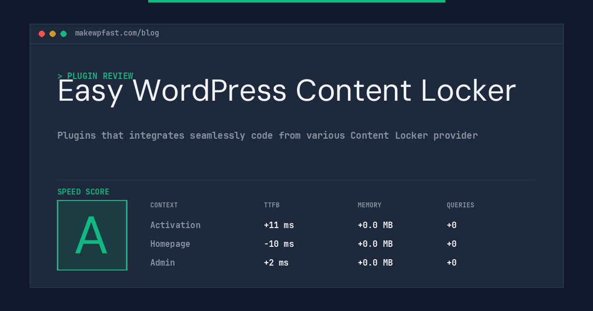Select the "> PLUGIN REVIEW" label
Image resolution: width=593 pixels, height=311 pixels.
coord(95,76)
